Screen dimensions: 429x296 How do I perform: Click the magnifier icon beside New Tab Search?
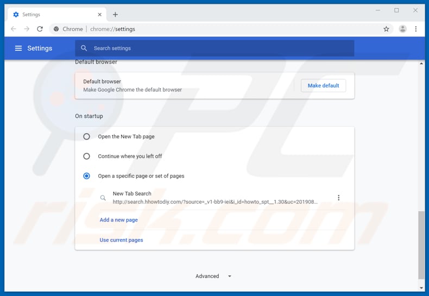pyautogui.click(x=103, y=198)
